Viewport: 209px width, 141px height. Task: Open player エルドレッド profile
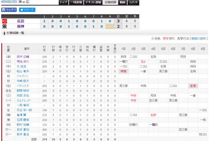coord(24,100)
